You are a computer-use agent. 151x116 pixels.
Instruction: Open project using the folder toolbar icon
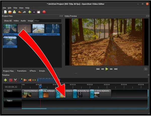point(10,12)
